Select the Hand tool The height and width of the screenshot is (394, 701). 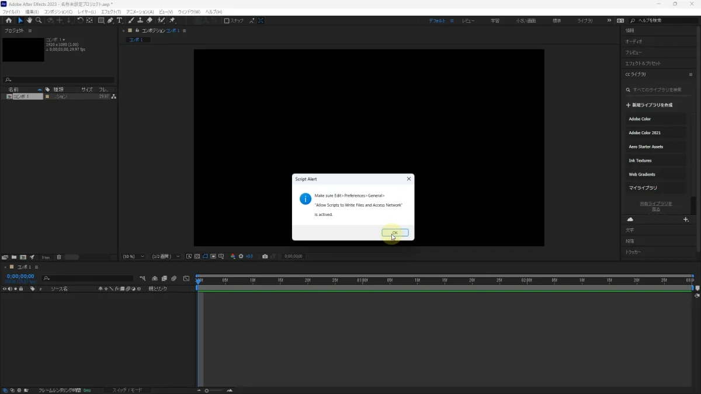[x=29, y=20]
